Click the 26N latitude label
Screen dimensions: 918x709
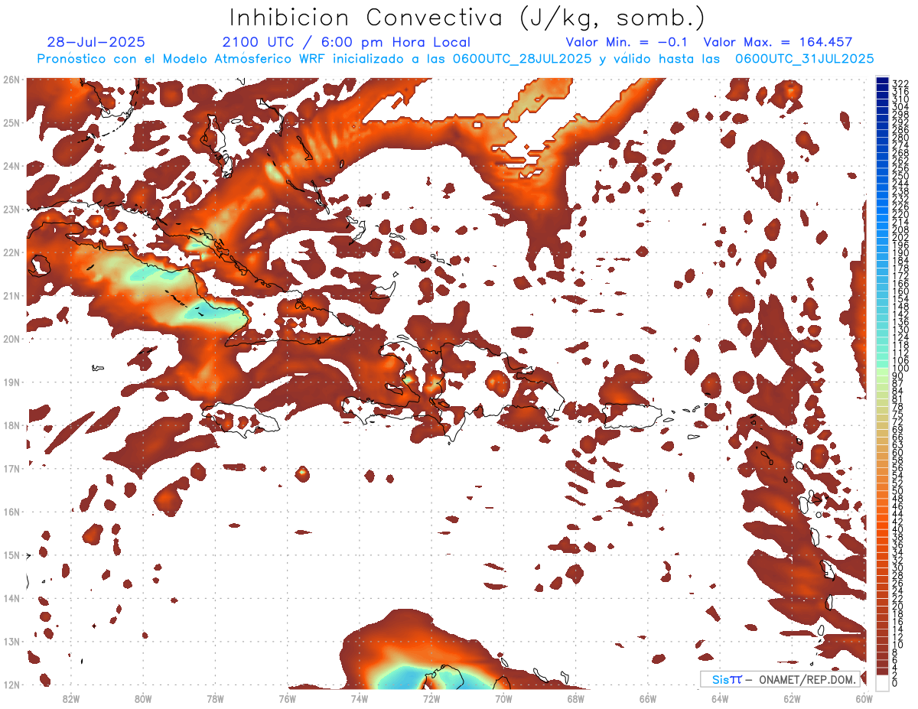click(11, 79)
